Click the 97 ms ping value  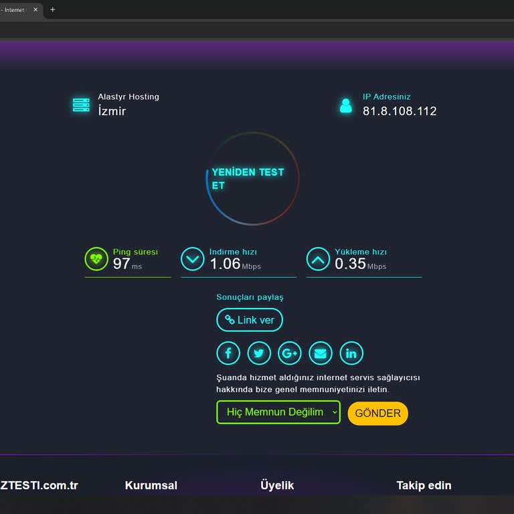point(127,264)
